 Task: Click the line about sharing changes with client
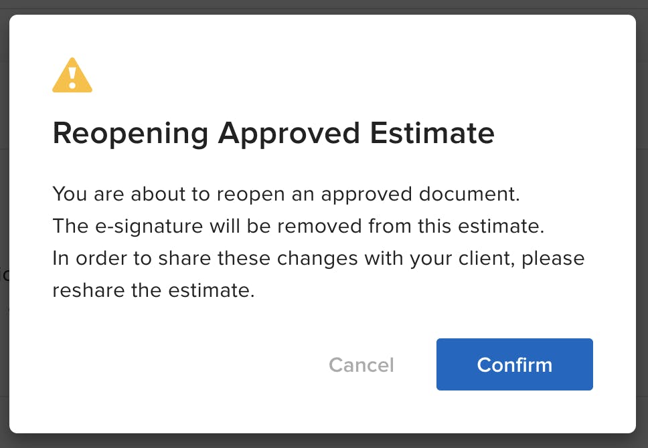pyautogui.click(x=318, y=259)
